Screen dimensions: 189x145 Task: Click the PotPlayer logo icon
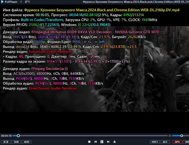3,2
